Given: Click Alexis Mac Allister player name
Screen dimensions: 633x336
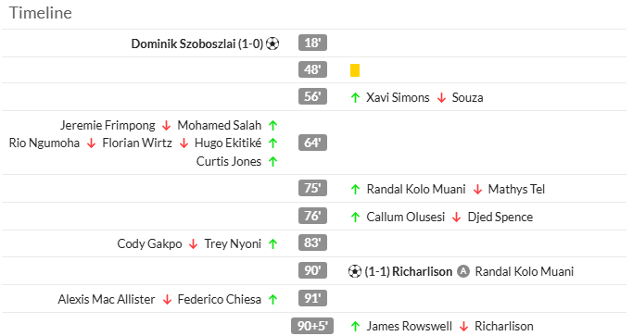Looking at the screenshot, I should [107, 299].
